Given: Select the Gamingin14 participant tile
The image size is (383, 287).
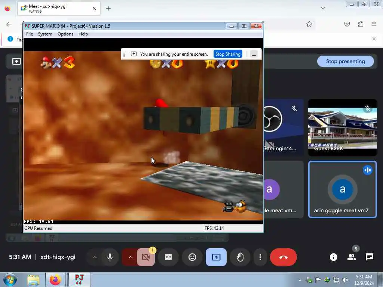Looking at the screenshot, I should (284, 128).
